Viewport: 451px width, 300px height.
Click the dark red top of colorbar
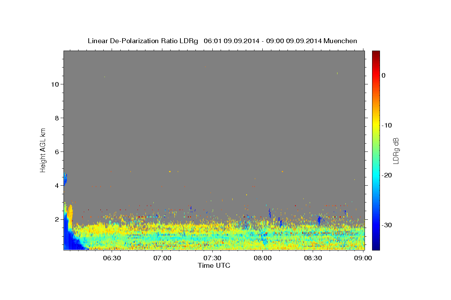[376, 54]
